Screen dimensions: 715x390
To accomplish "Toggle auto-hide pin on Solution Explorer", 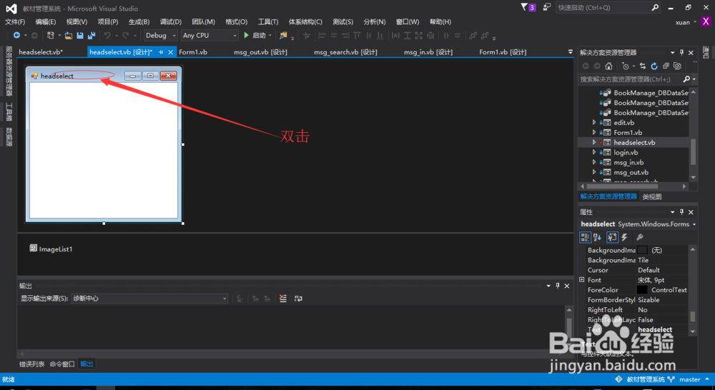I will pyautogui.click(x=681, y=52).
